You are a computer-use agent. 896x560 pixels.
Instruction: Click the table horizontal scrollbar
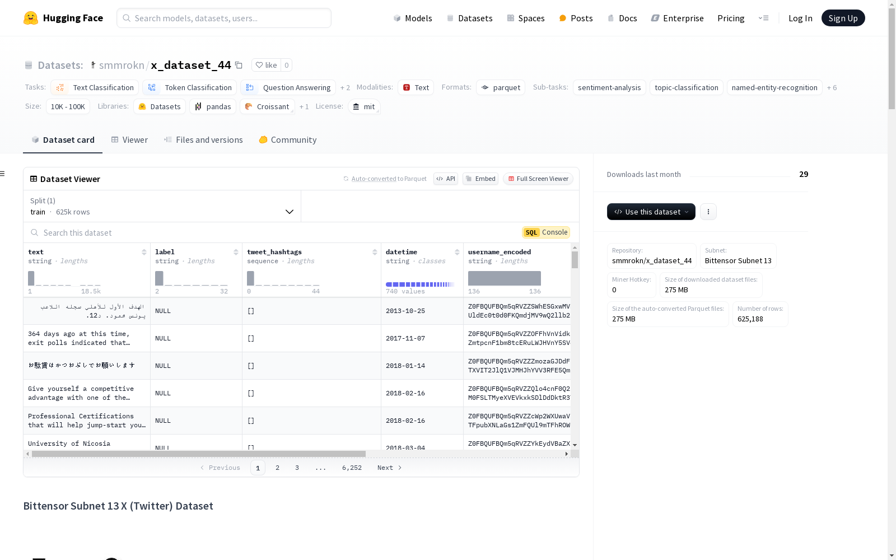(x=199, y=454)
